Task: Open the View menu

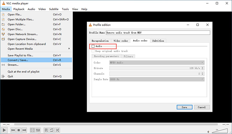Action: pyautogui.click(x=75, y=9)
